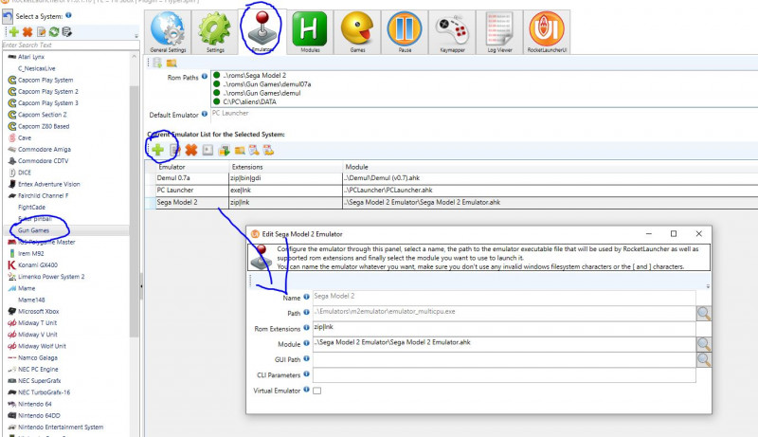
Task: Select the PC Launcher emulator row
Action: click(x=452, y=190)
